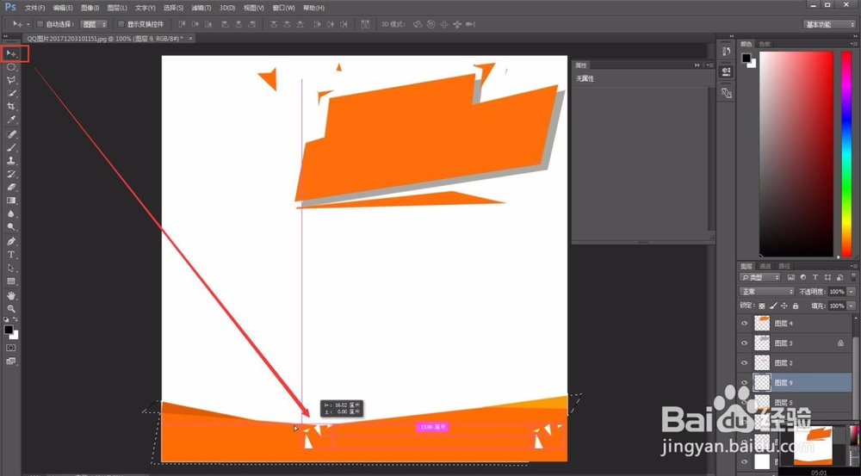Select the Eyedropper tool
Image resolution: width=861 pixels, height=476 pixels.
(11, 120)
